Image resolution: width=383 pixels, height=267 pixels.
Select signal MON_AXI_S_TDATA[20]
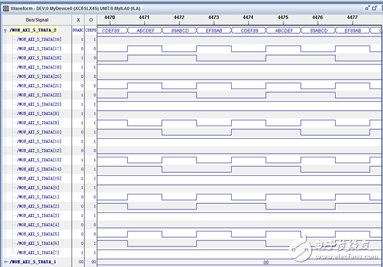(x=39, y=76)
